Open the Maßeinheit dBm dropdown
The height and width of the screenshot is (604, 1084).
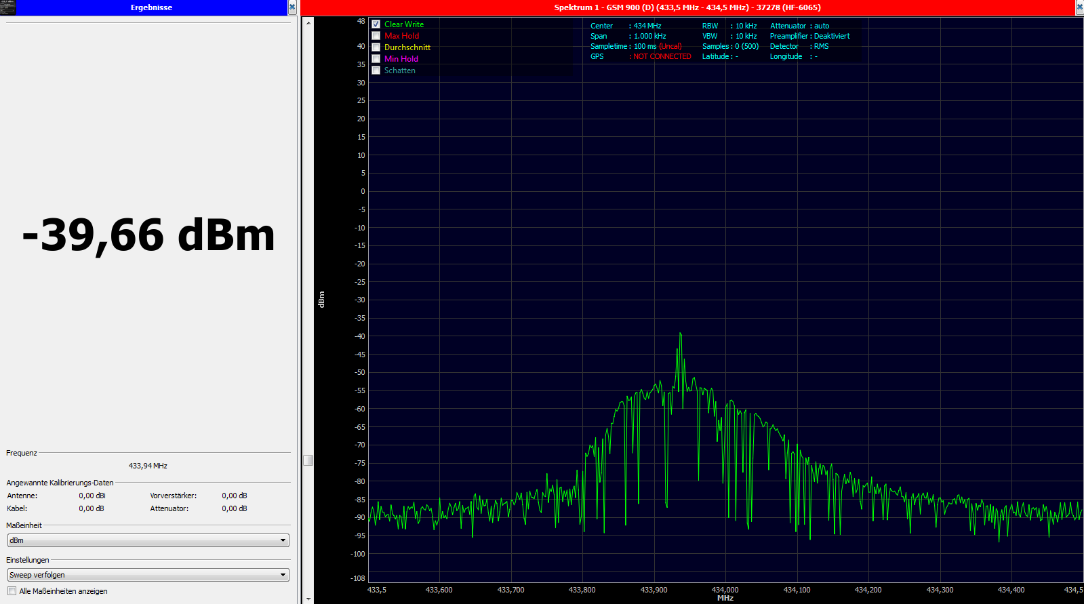click(x=148, y=540)
